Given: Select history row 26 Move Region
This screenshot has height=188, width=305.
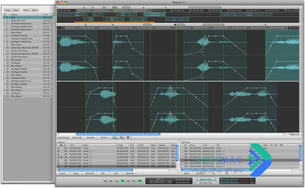Looking at the screenshot, I should (x=28, y=96).
